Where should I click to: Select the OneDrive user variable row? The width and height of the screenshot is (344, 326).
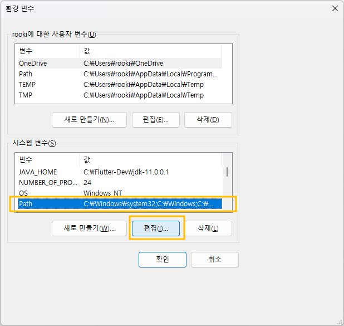(x=120, y=64)
